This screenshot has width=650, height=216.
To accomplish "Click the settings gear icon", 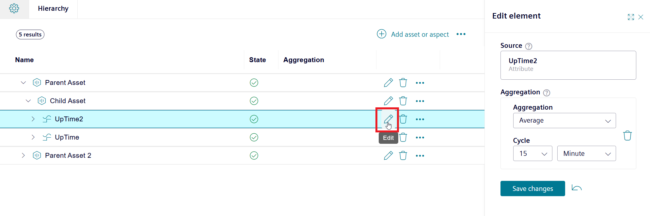I will [14, 8].
